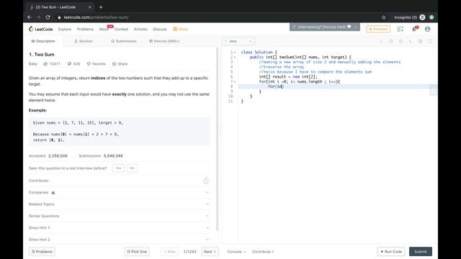This screenshot has height=259, width=461.
Task: Open the Explore menu
Action: coord(65,29)
